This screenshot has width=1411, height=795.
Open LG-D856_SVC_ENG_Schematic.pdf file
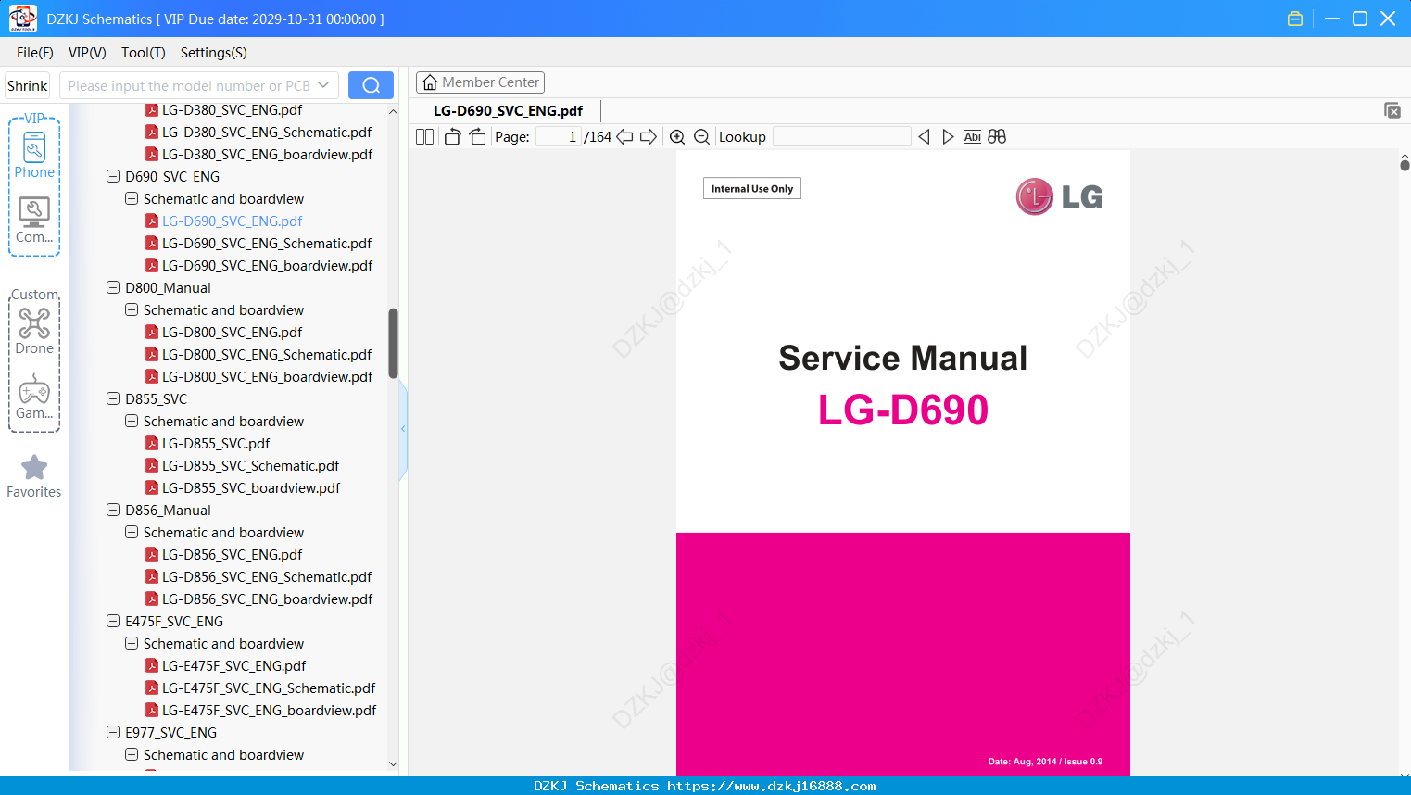pyautogui.click(x=267, y=577)
